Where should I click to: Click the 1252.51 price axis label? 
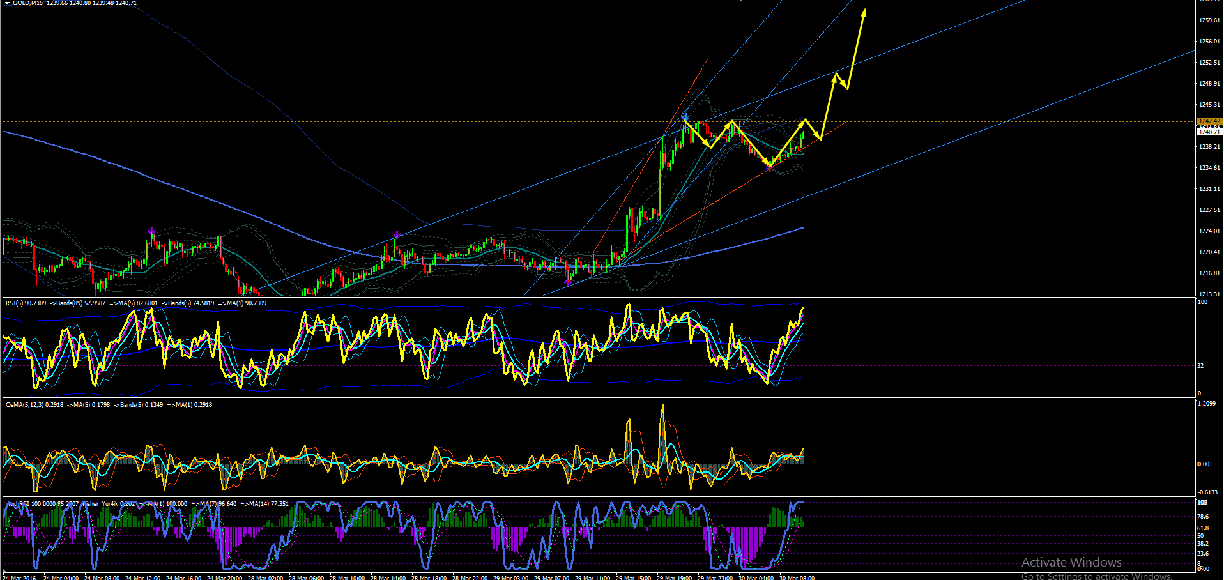[x=1210, y=63]
